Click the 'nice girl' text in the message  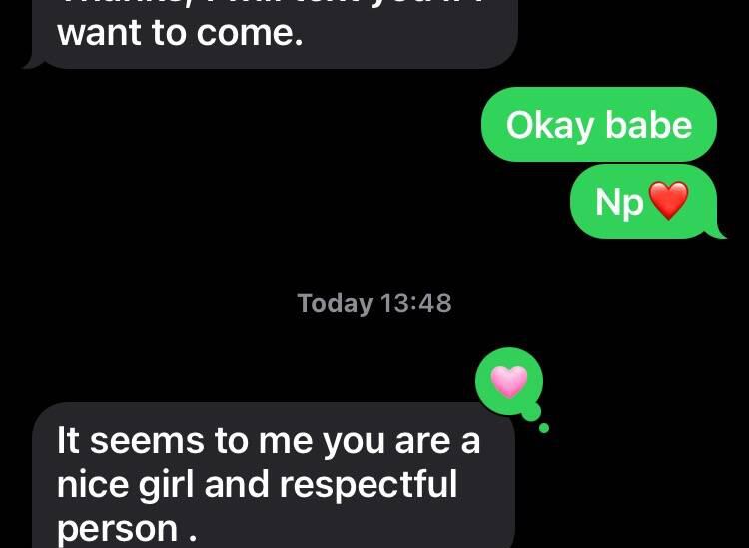click(x=125, y=485)
